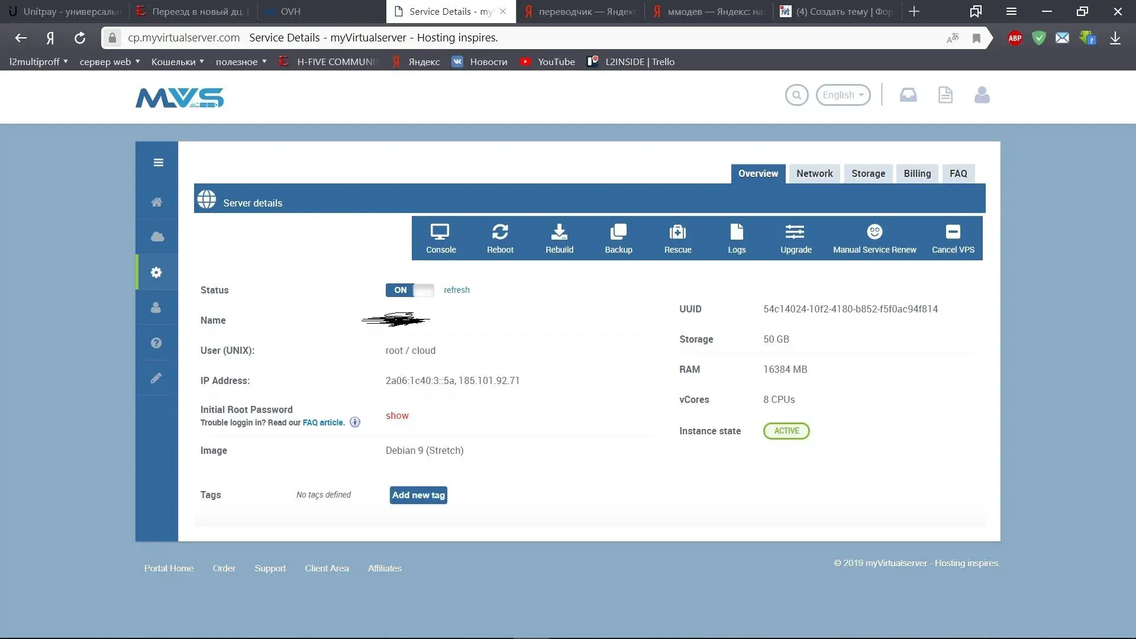Open the Upgrade options
Screen dimensions: 1136x639
[x=796, y=238]
